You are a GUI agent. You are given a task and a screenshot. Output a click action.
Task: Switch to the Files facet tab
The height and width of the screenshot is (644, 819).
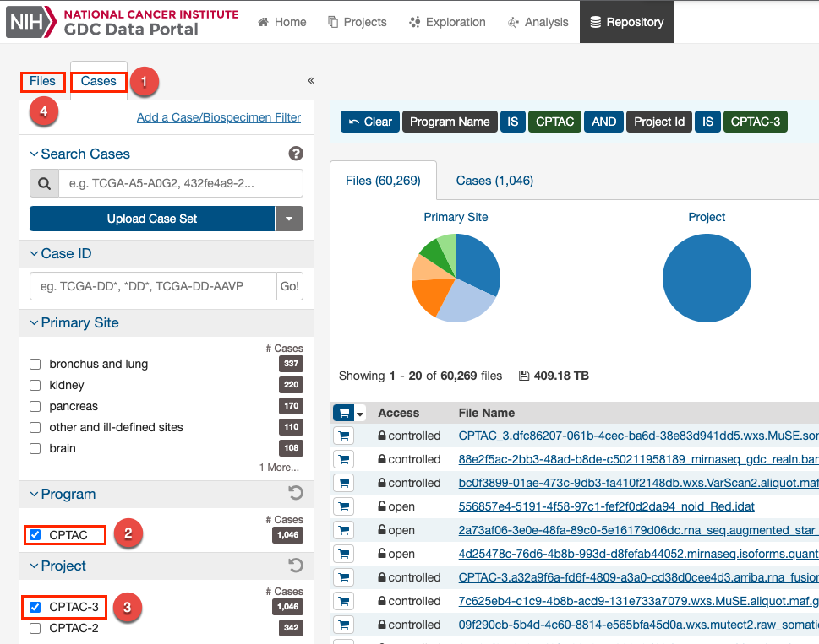coord(42,81)
